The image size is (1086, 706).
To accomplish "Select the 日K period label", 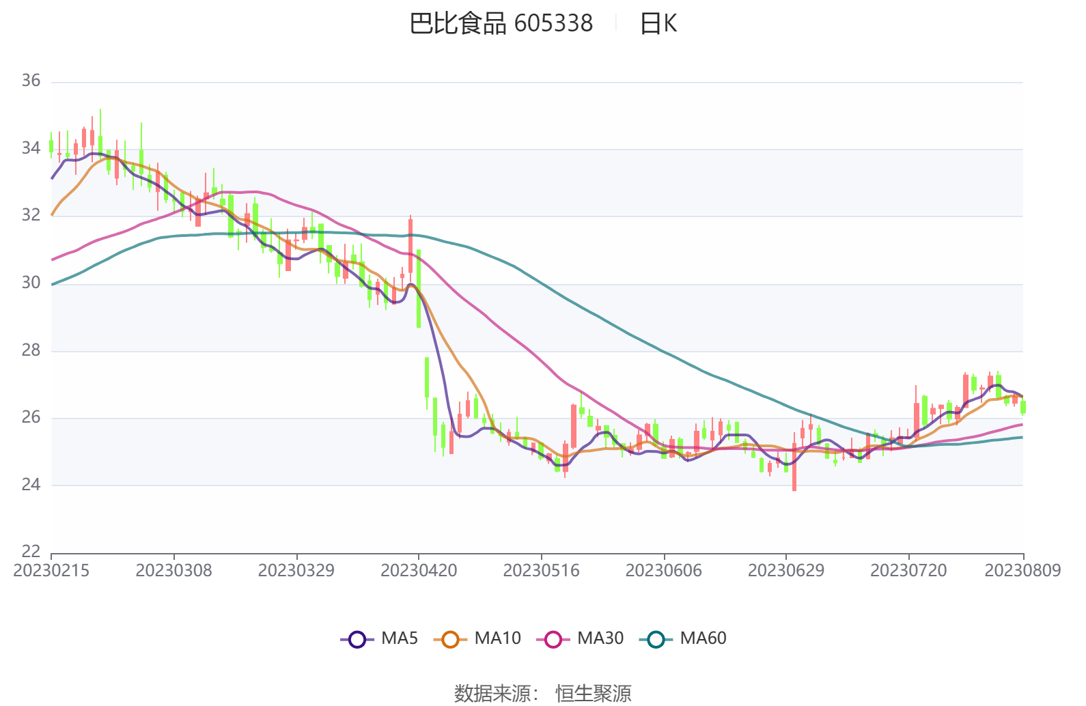I will pos(658,24).
